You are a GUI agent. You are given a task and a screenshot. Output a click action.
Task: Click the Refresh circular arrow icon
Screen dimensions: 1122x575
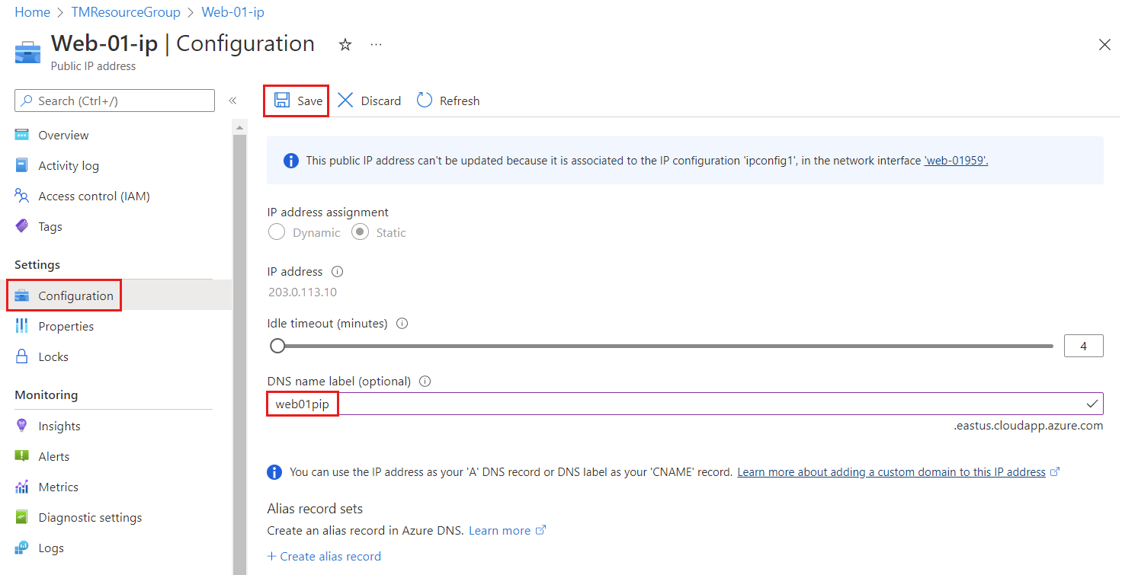click(425, 101)
